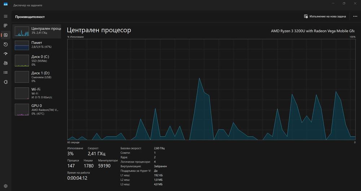Select the GPU 0 resource item
The width and height of the screenshot is (361, 191).
37,110
